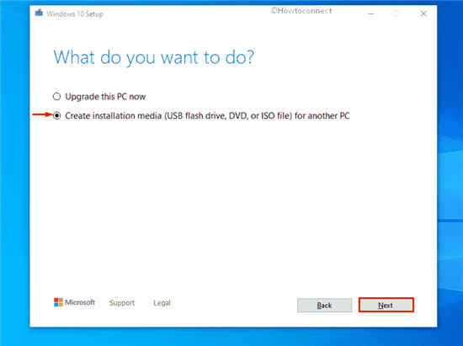Screen dimensions: 463x346
Task: Close the Windows 10 Setup dialog
Action: (x=423, y=13)
